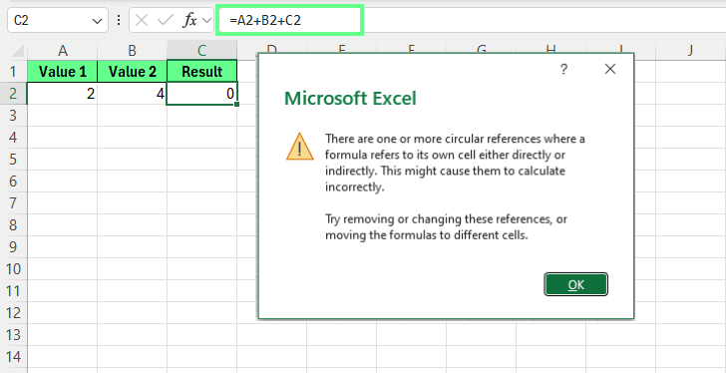Open help via the dialog question mark
Screen dimensions: 726x373
tap(563, 70)
